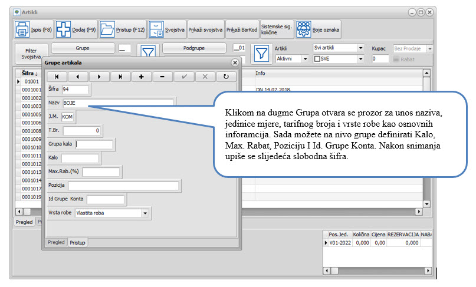
Task: Click the Dodaj (F9) plus icon
Action: (63, 29)
